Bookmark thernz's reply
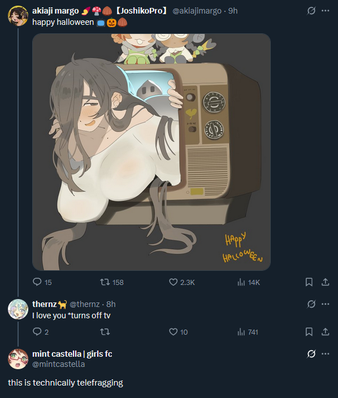Viewport: 338px width, 398px height. (309, 331)
